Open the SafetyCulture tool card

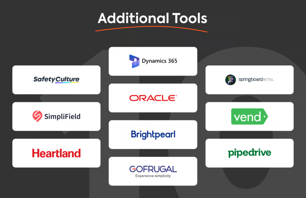click(x=56, y=80)
